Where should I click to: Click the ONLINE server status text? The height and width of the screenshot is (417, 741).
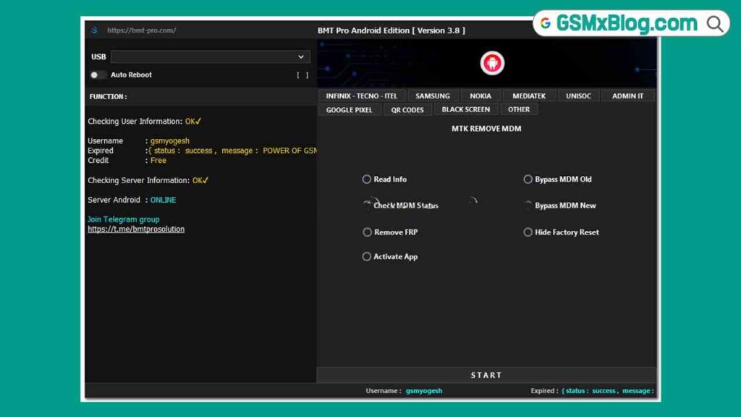(163, 200)
